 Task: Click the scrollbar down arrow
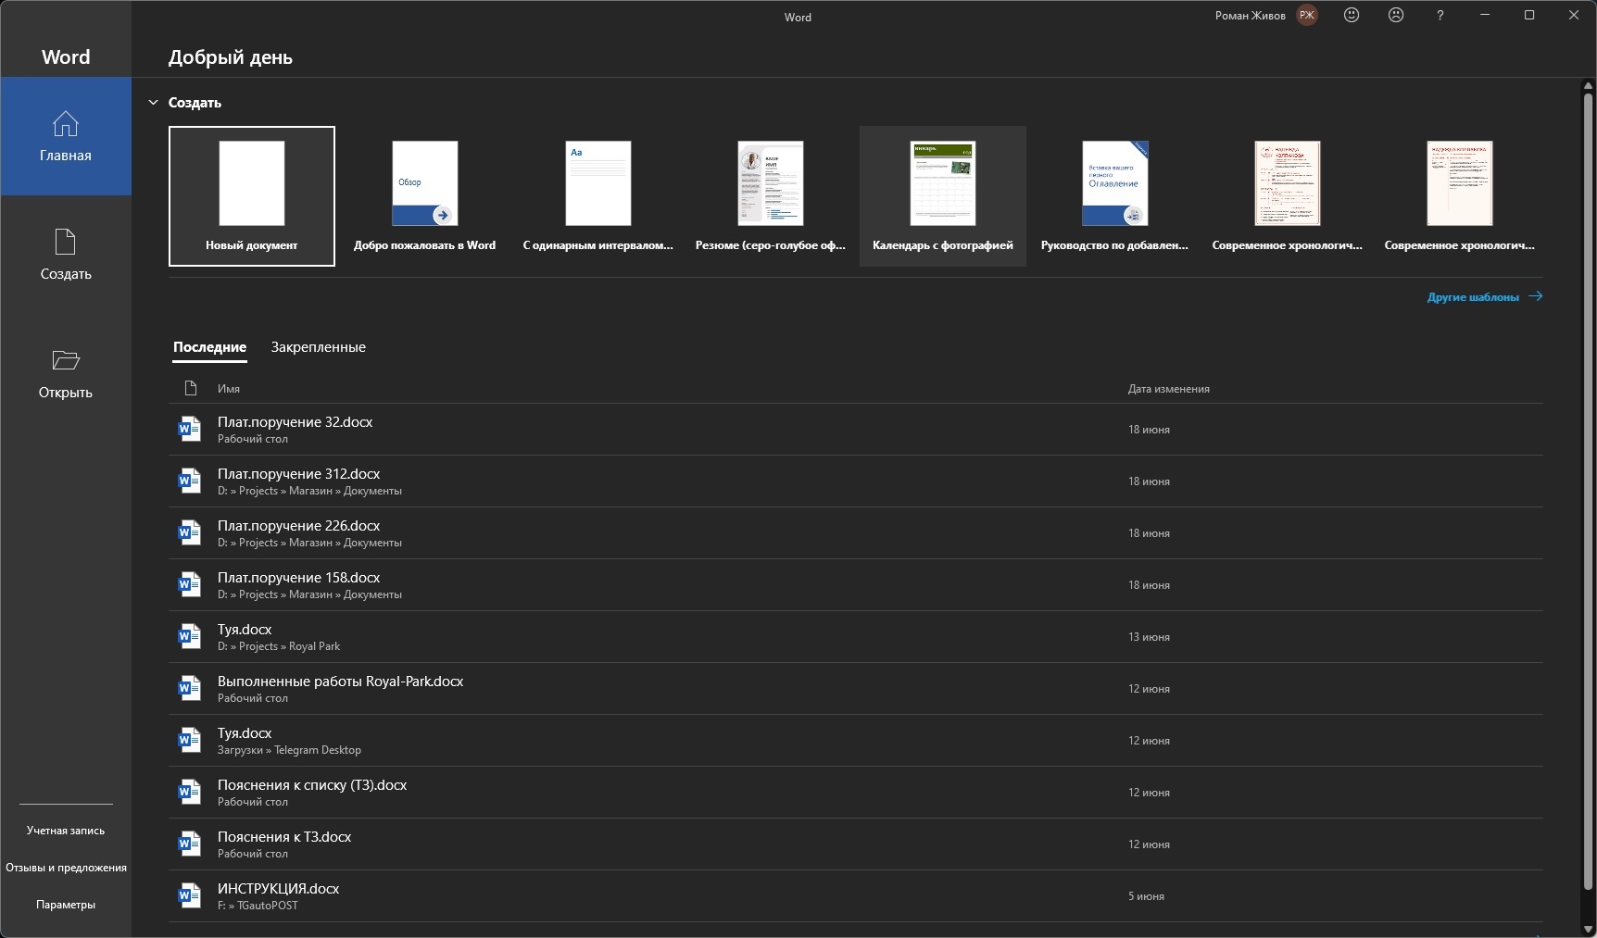tap(1589, 929)
